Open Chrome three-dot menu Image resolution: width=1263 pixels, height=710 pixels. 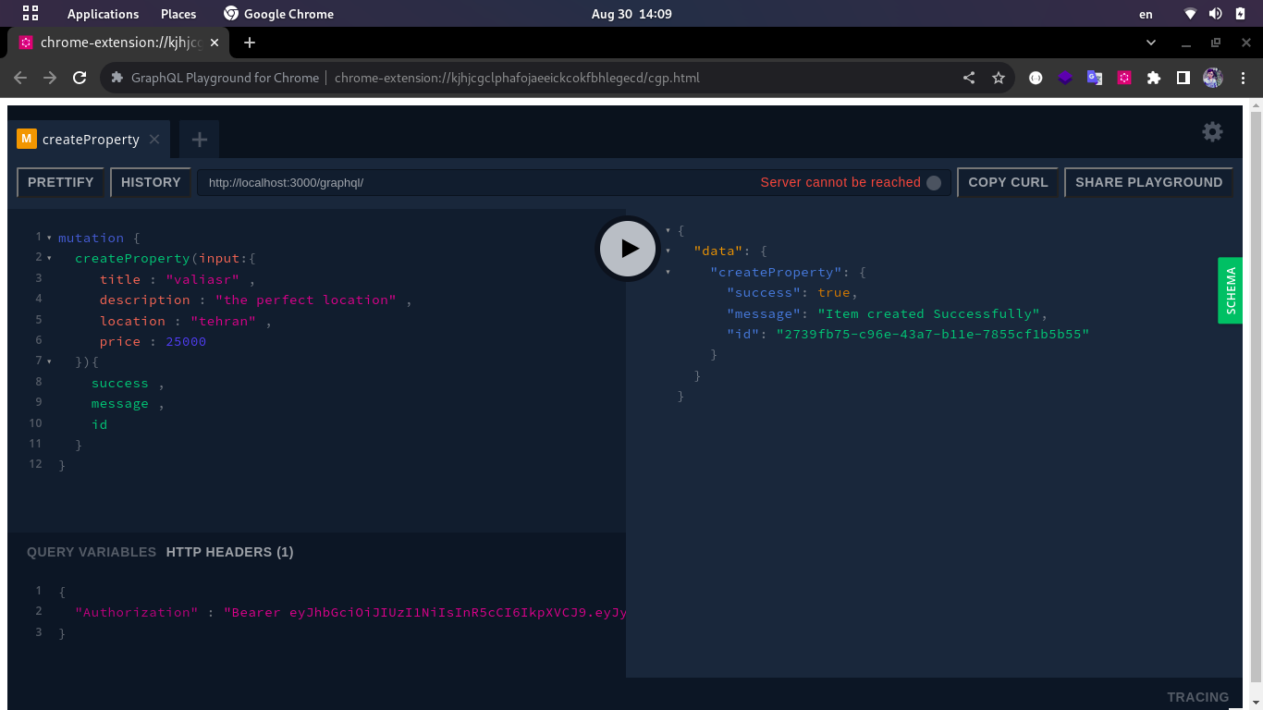click(1242, 78)
